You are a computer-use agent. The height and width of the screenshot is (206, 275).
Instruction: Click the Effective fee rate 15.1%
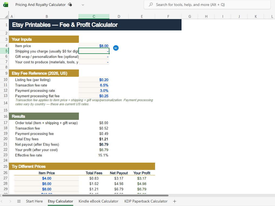(103, 155)
